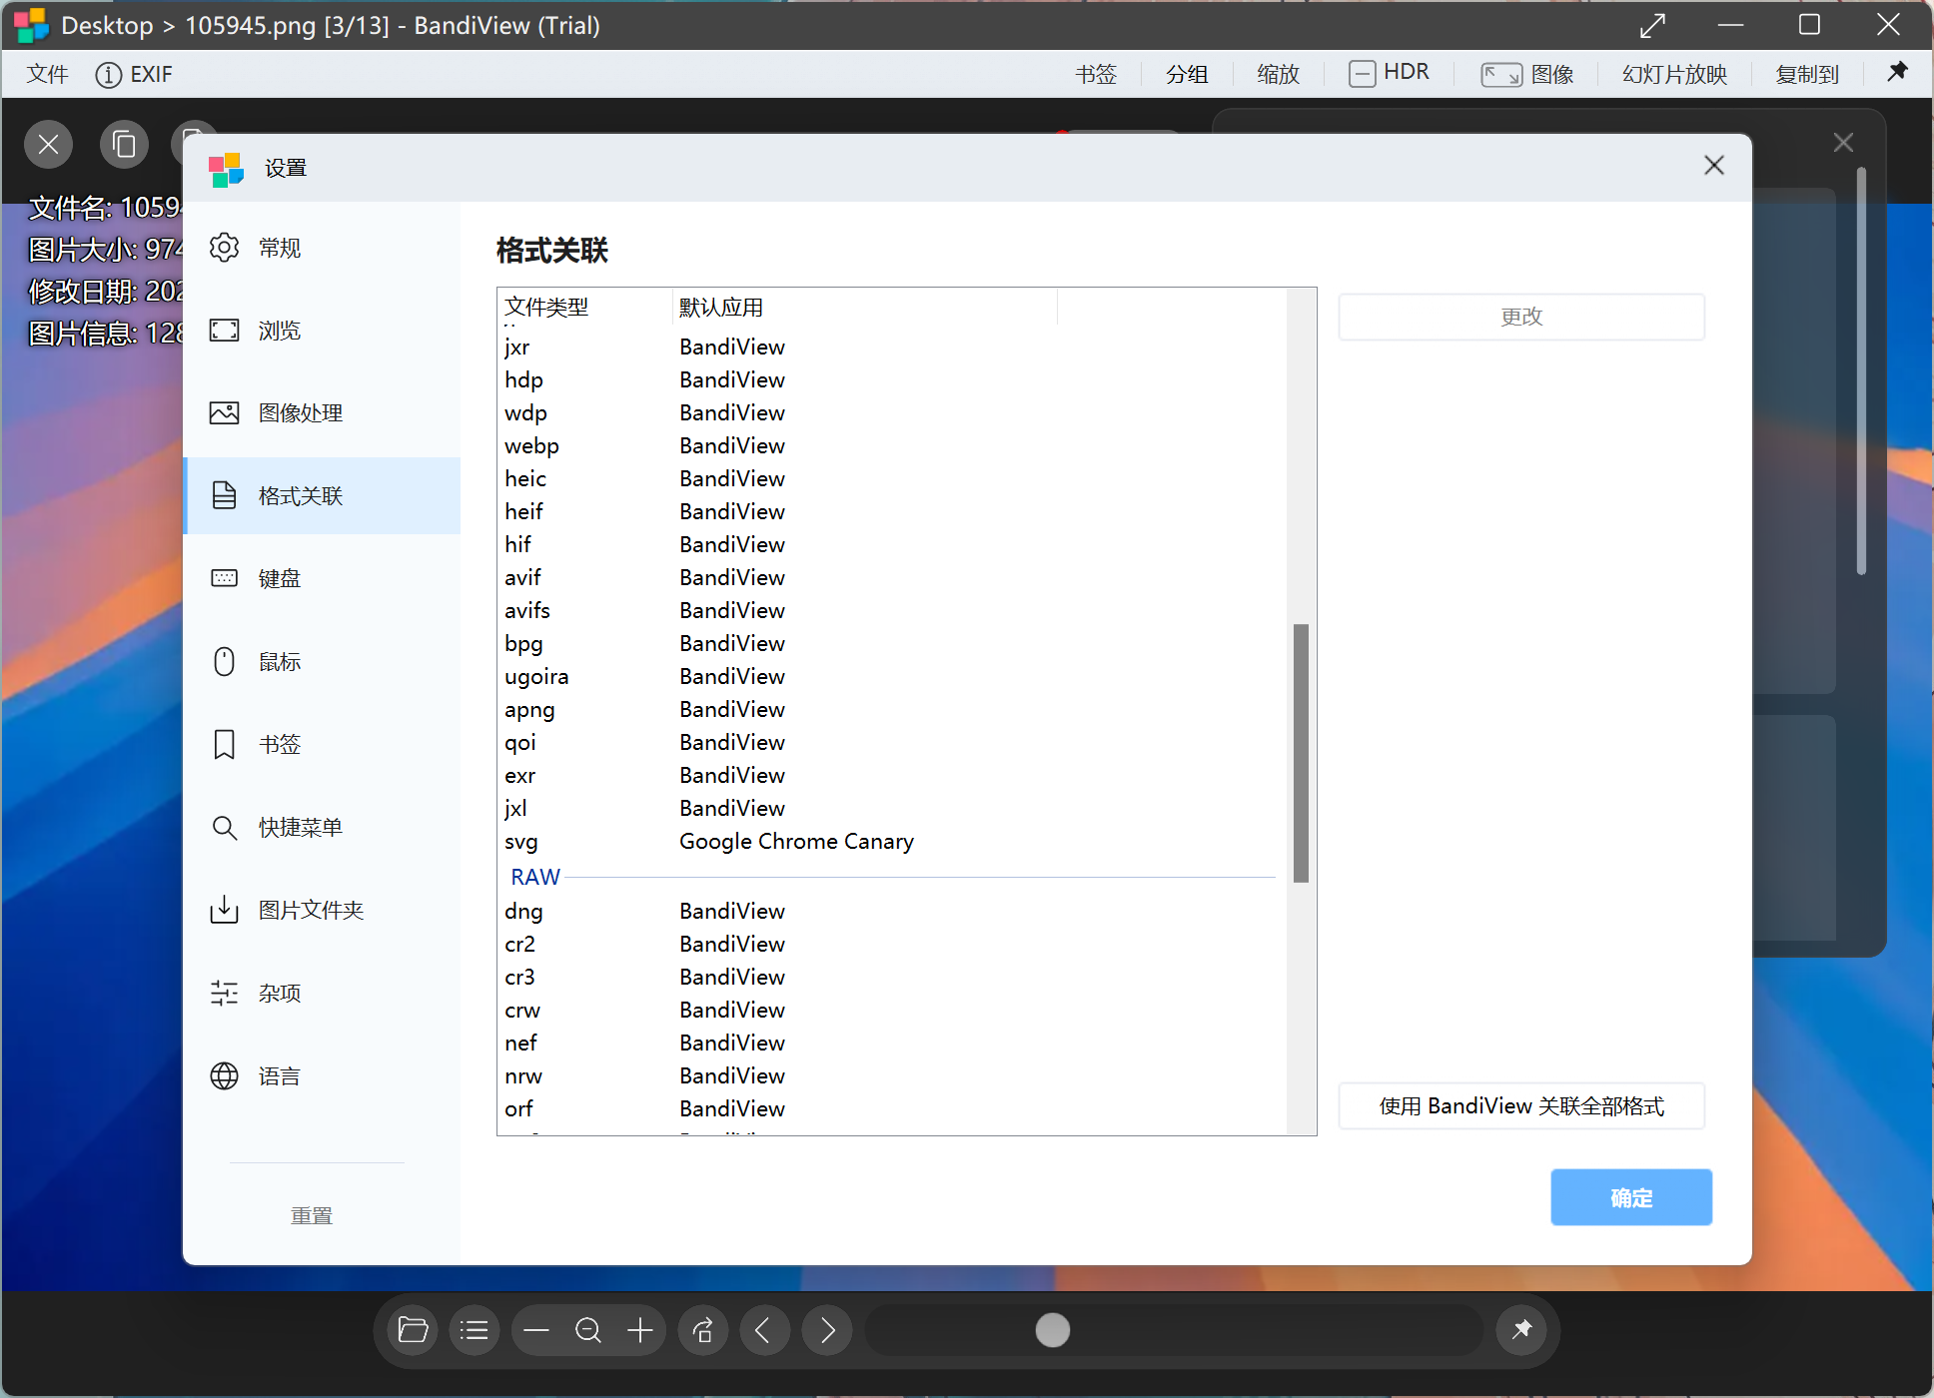This screenshot has height=1398, width=1934.
Task: Click the 确定 confirm button
Action: 1631,1197
